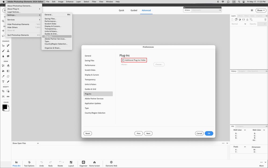The image size is (268, 168).
Task: Select the Zoom tool magnifier
Action: click(3, 21)
